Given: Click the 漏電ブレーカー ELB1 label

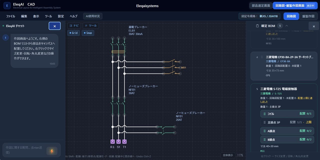Looking at the screenshot, I should 138,30.
